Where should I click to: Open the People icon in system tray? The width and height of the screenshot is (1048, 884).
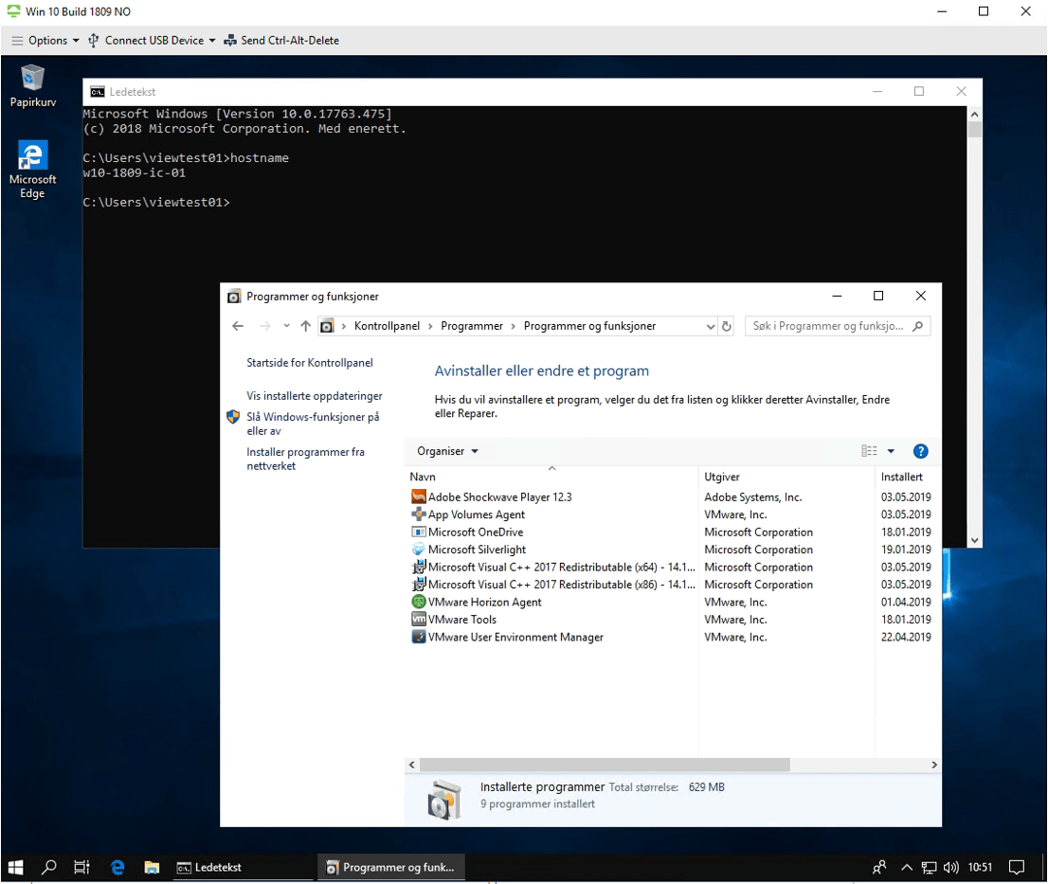tap(879, 867)
